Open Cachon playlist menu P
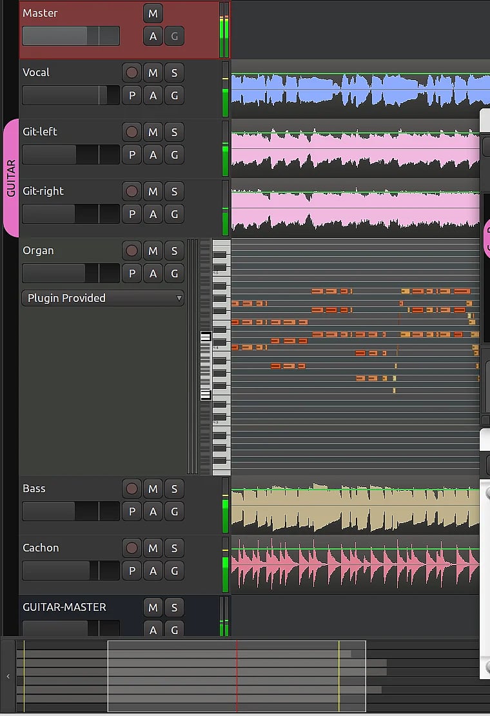Viewport: 490px width, 716px height. pos(132,571)
